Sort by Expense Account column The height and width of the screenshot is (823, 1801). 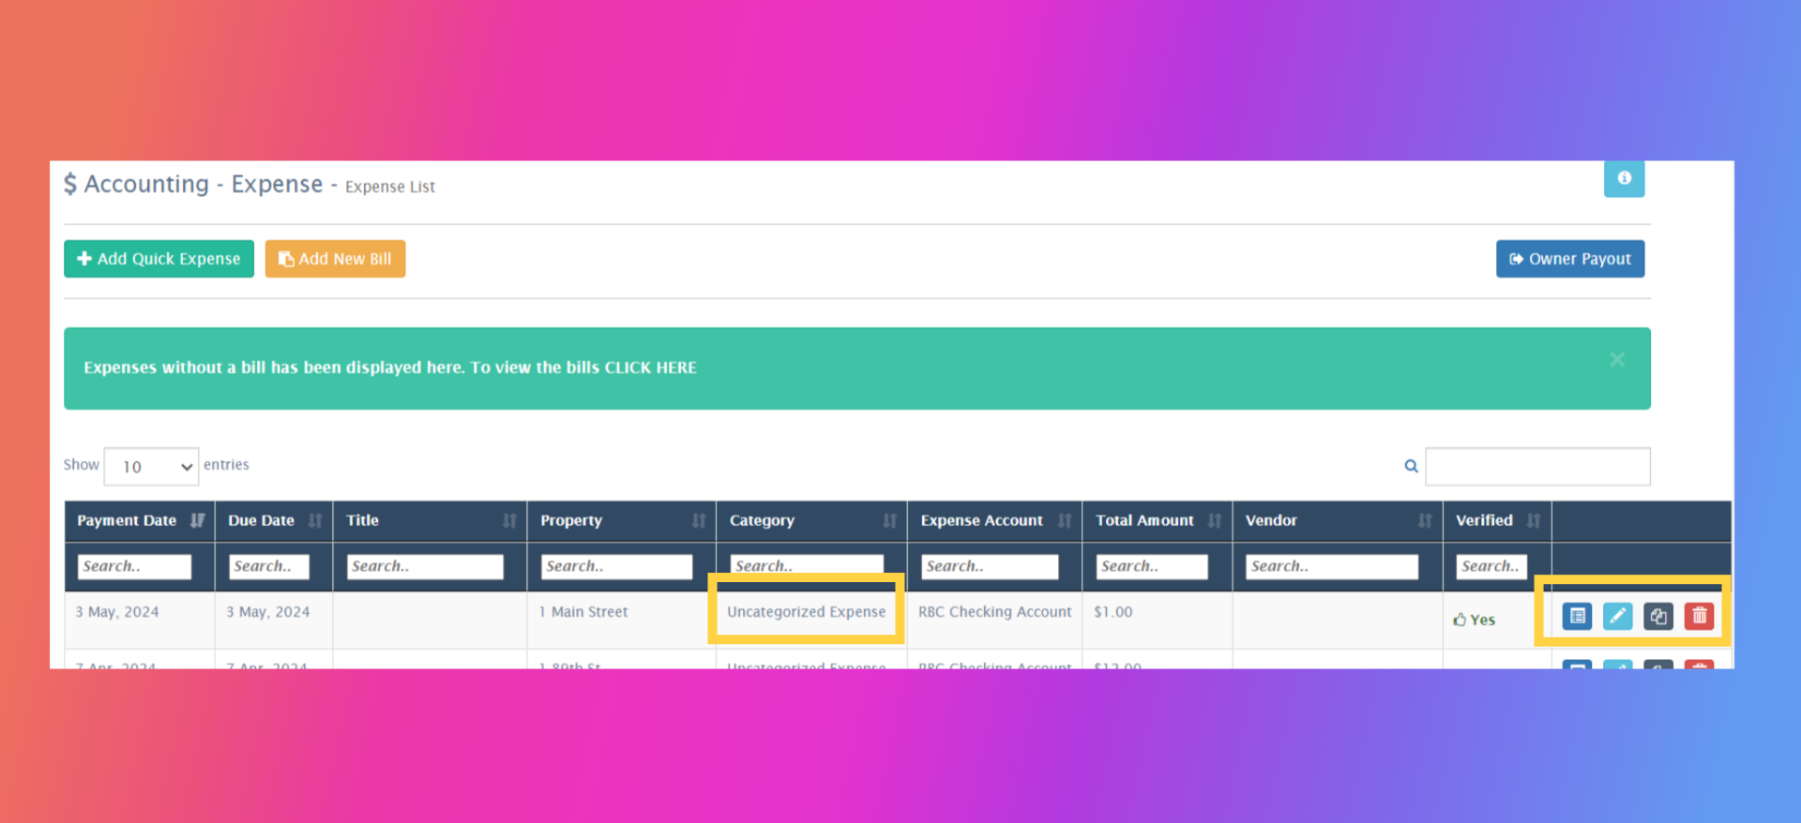[994, 520]
